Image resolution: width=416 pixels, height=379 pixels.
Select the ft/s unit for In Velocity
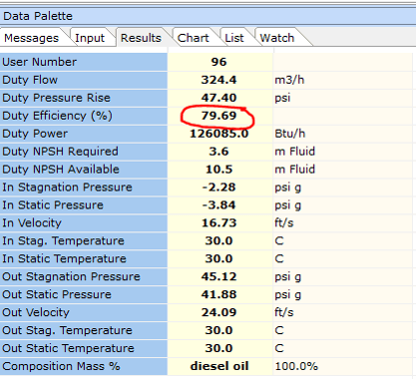(x=284, y=223)
